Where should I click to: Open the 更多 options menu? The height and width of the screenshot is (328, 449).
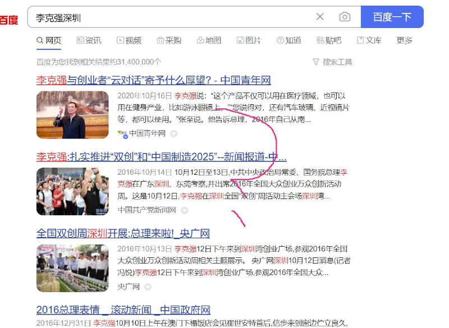coord(405,40)
